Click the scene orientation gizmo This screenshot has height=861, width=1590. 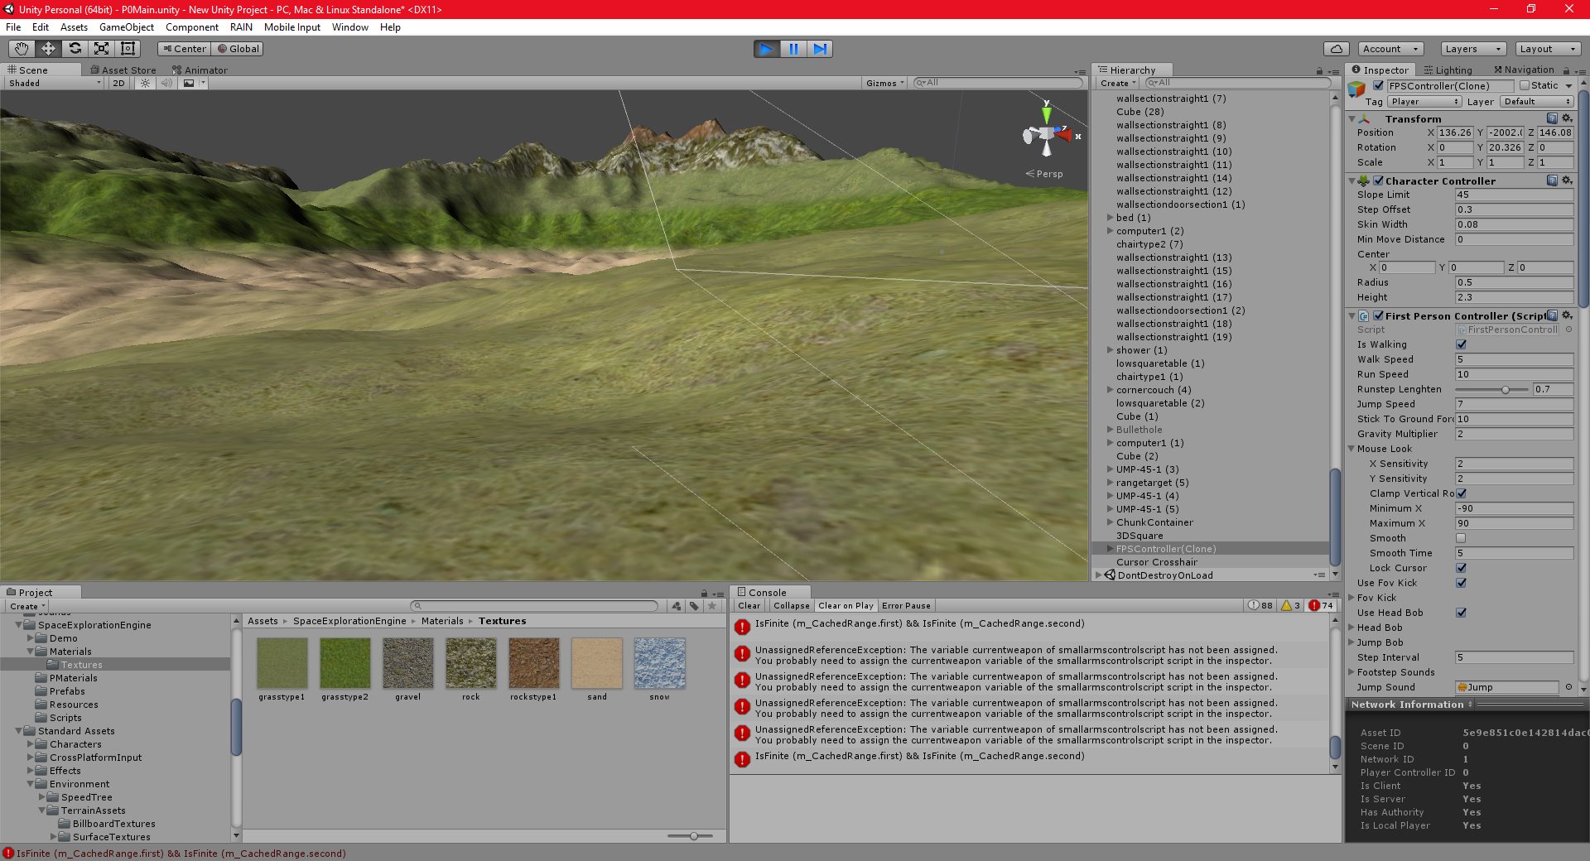(1047, 132)
